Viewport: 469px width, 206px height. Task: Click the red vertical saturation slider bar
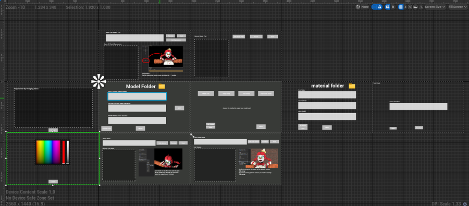(x=64, y=152)
